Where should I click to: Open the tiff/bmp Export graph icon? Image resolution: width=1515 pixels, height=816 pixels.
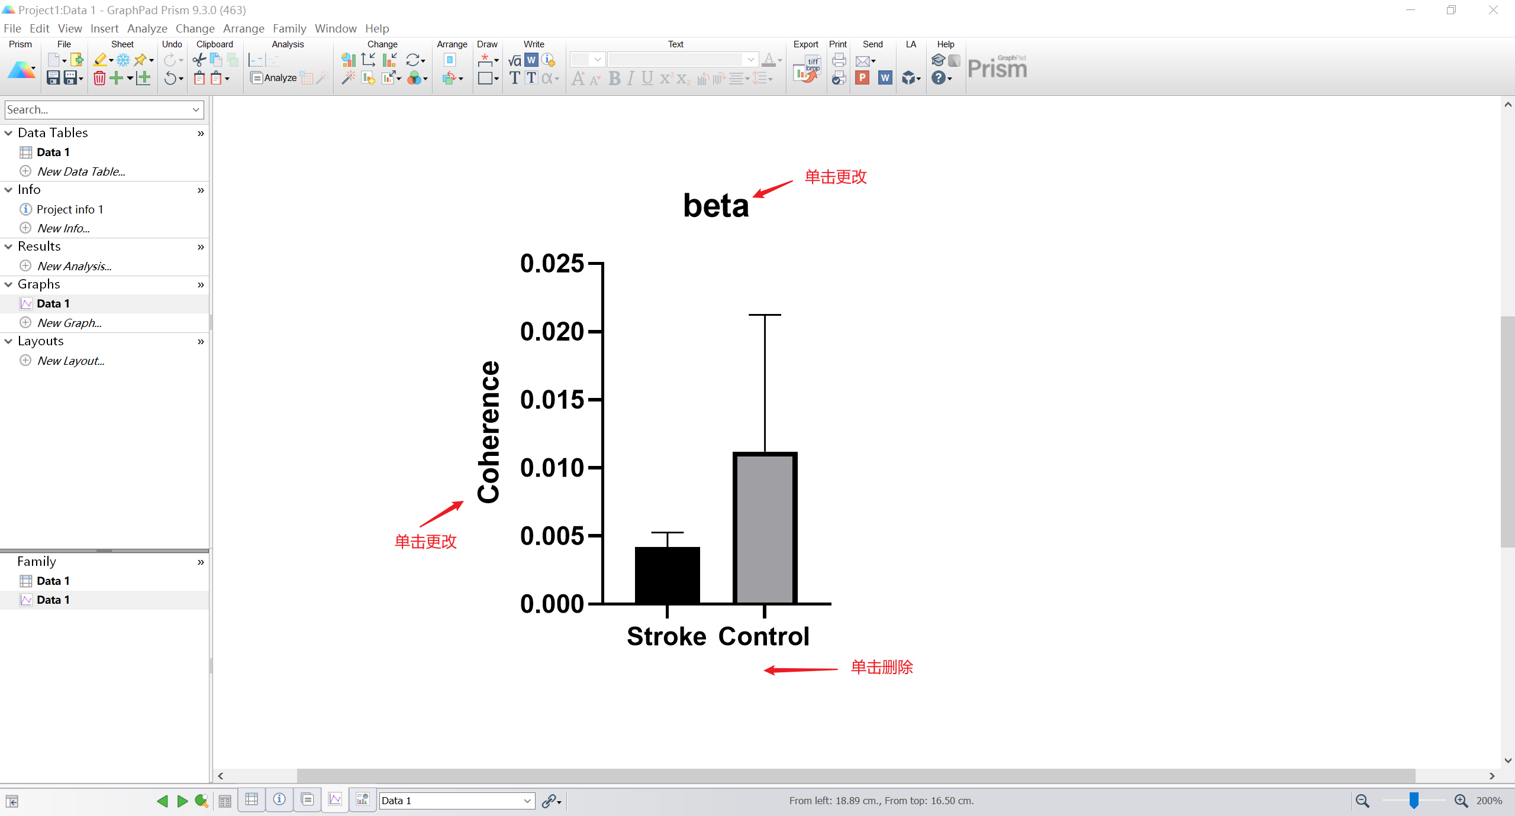(x=807, y=69)
